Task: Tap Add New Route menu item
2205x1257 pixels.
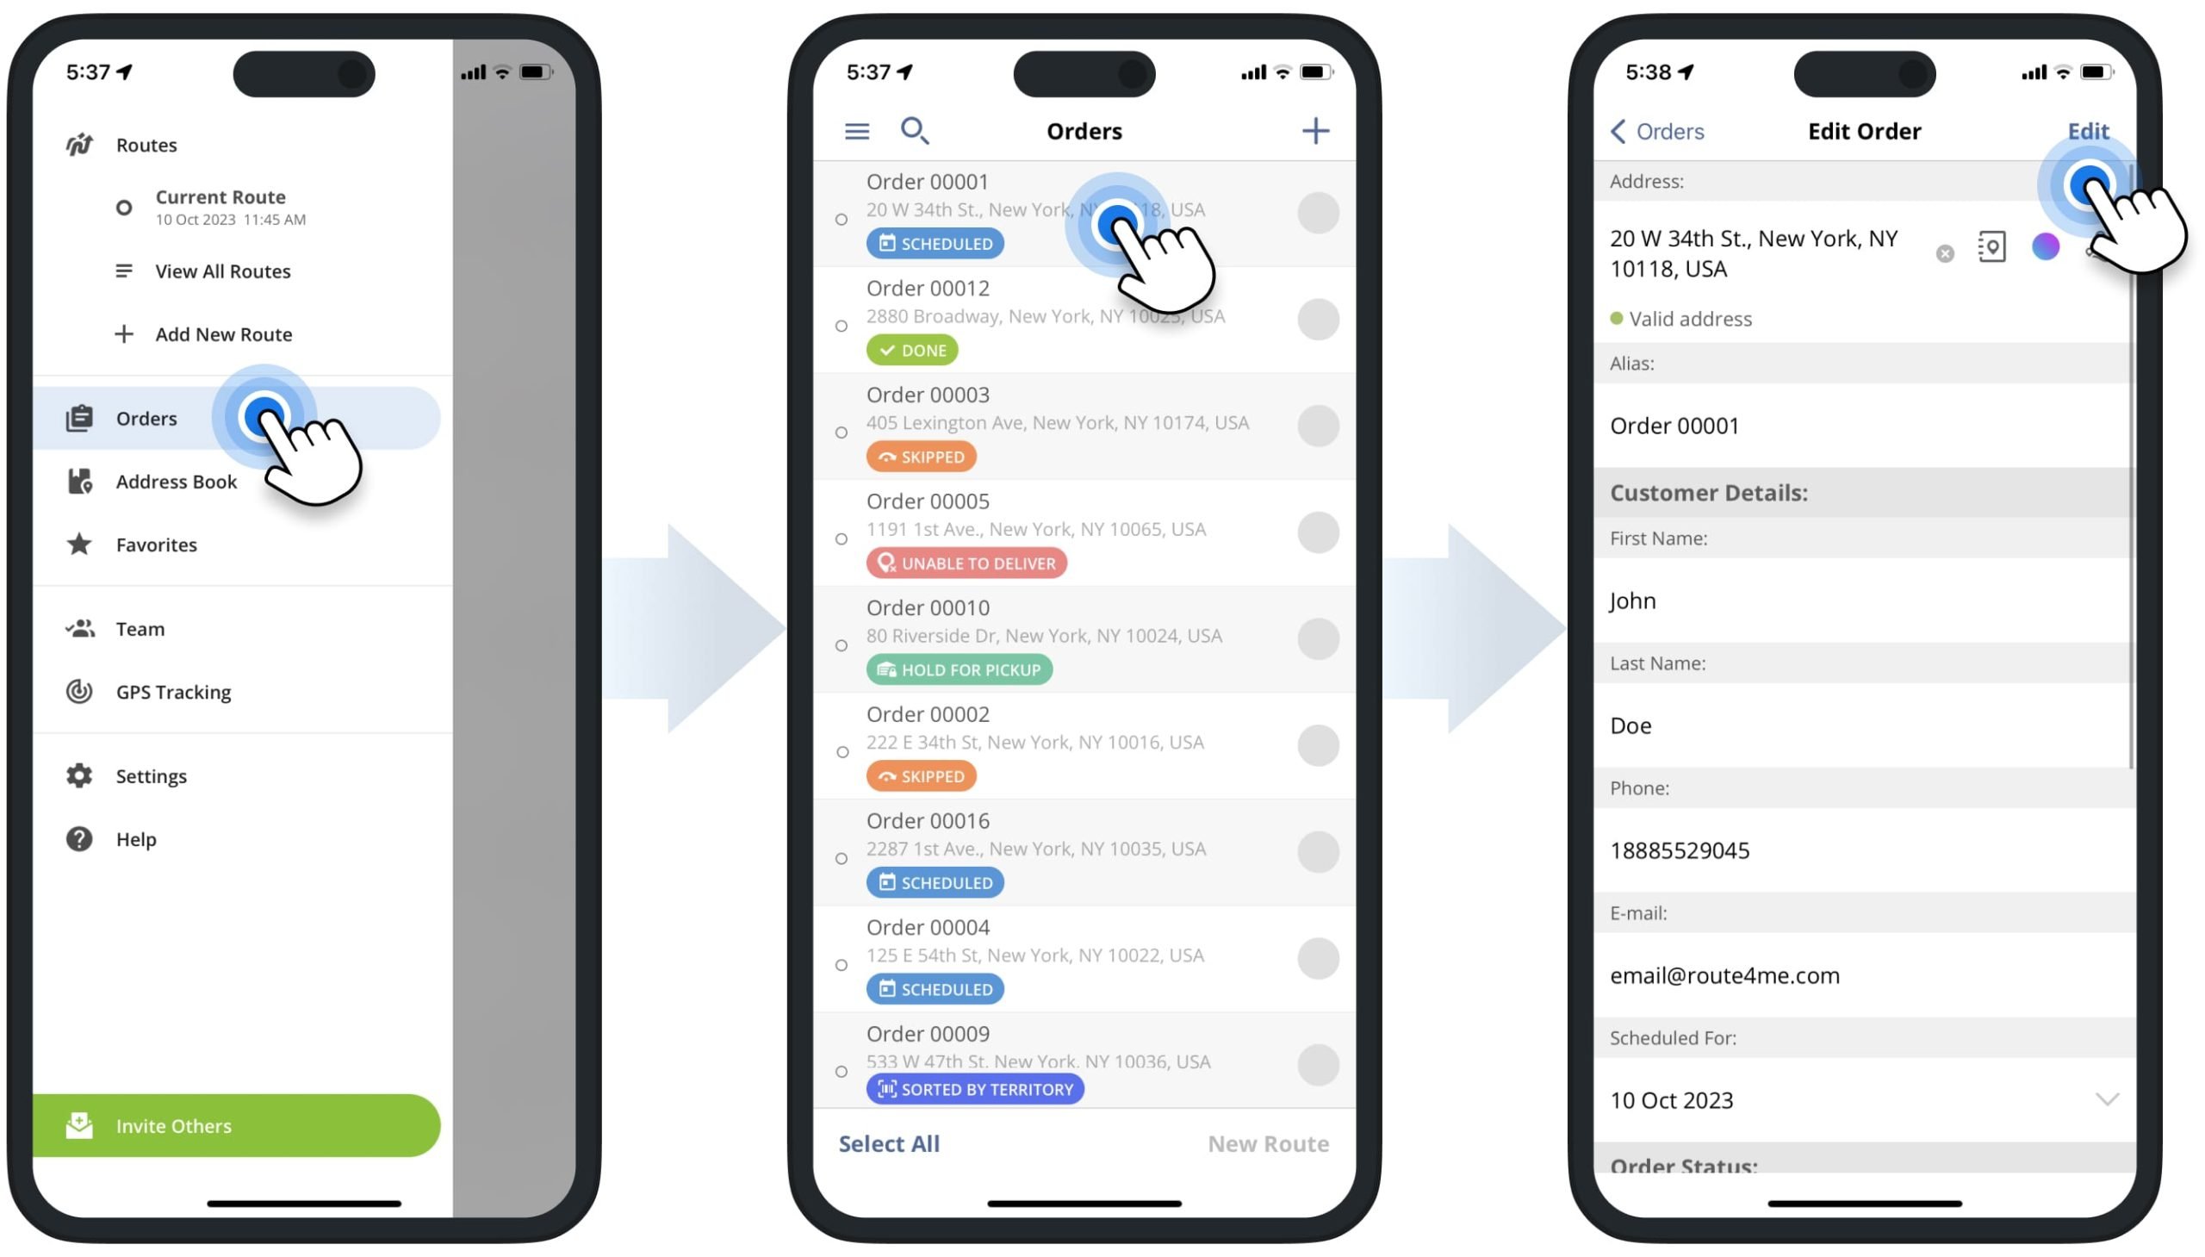Action: click(x=224, y=333)
